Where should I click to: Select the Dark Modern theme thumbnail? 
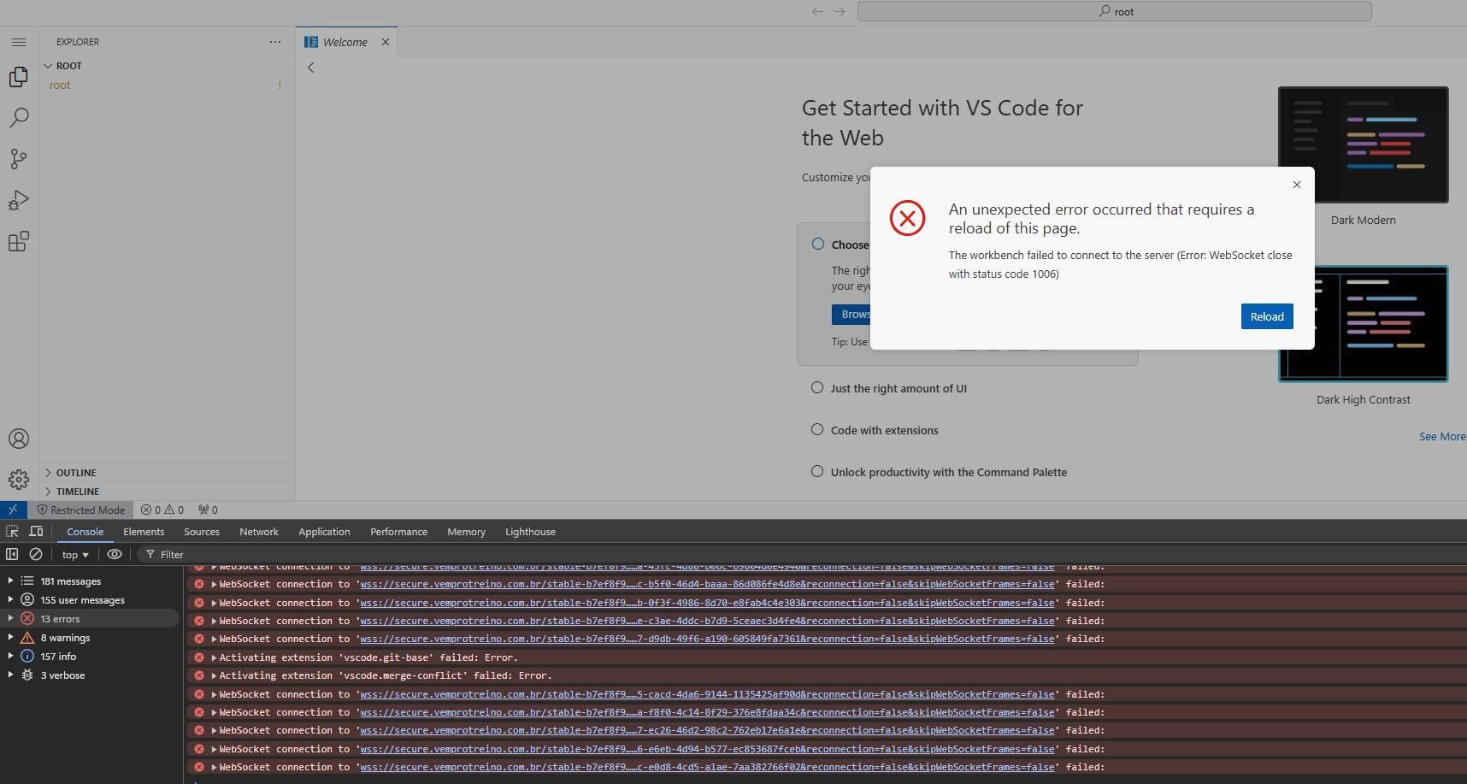tap(1363, 144)
